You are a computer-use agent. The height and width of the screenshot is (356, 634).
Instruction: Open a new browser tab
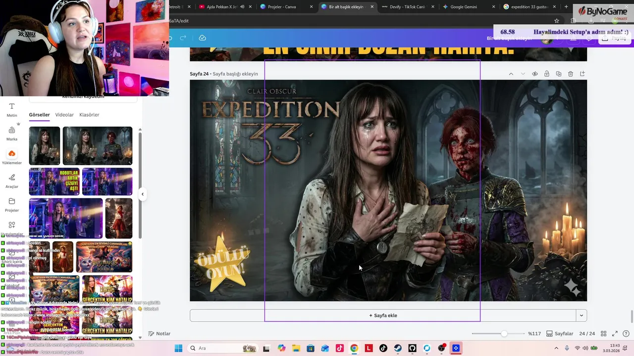[x=566, y=7]
